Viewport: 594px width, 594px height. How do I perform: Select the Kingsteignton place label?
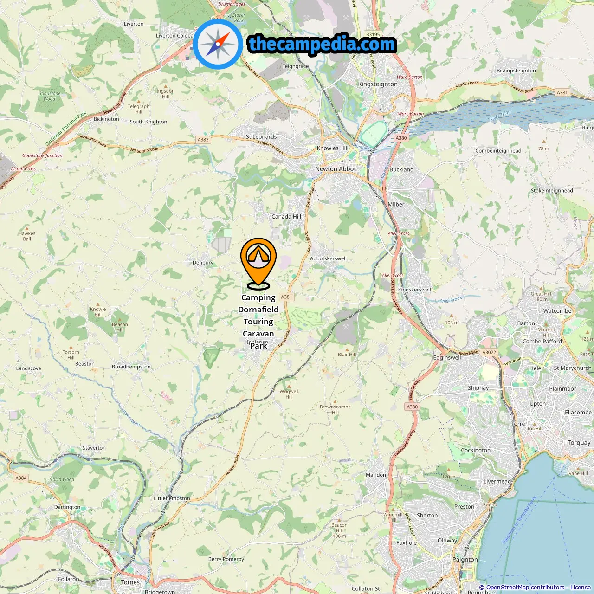378,84
